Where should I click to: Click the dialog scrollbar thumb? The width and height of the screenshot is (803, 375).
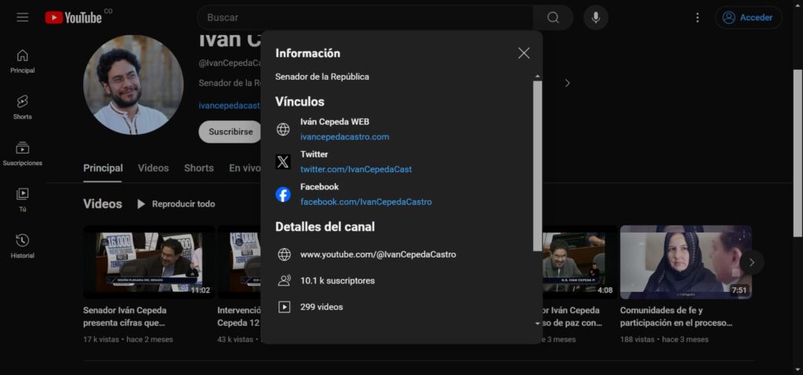tap(537, 166)
